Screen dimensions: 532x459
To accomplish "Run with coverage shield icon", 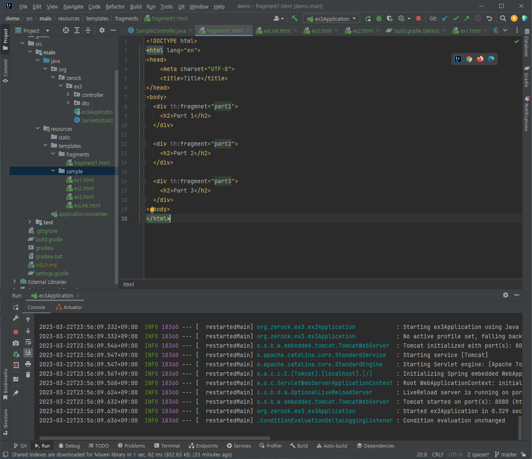I will click(x=390, y=18).
